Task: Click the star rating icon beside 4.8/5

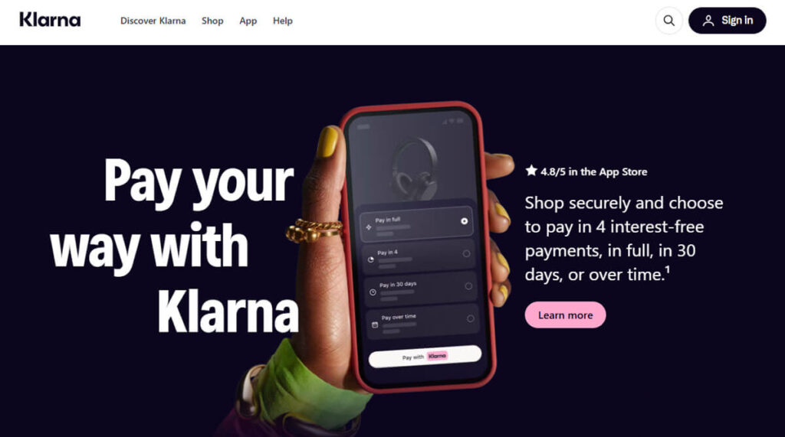Action: (x=531, y=171)
